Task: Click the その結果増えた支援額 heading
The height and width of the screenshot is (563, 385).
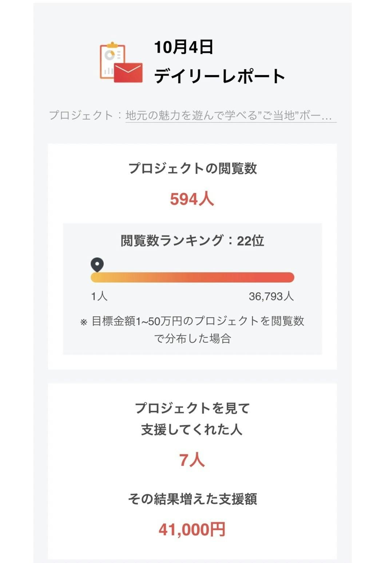Action: (192, 499)
